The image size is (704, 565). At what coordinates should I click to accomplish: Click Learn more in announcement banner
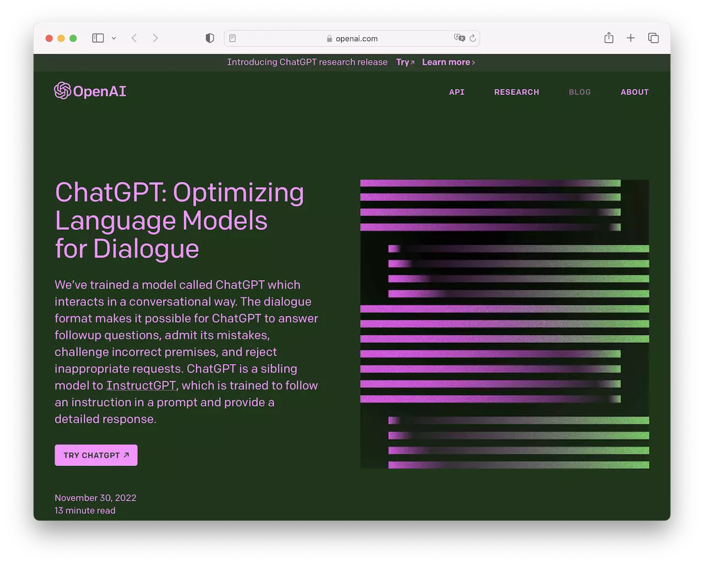click(448, 62)
